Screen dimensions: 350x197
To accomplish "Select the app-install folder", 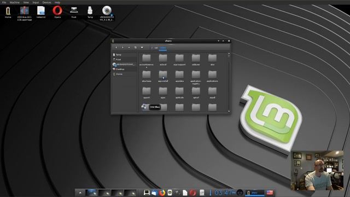I will tap(163, 76).
